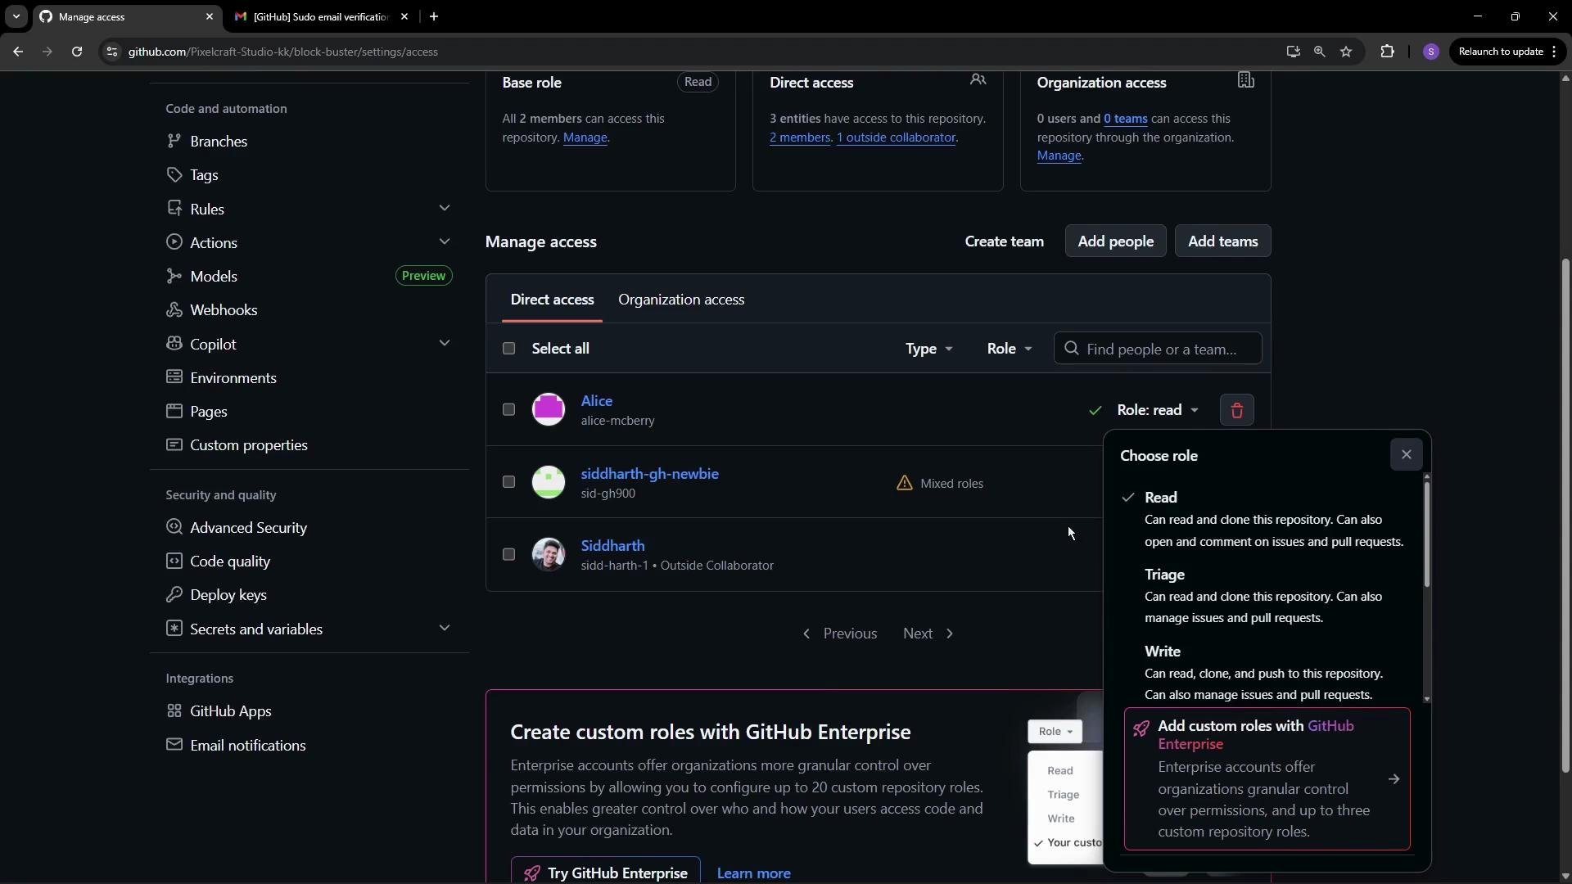The width and height of the screenshot is (1572, 884).
Task: Click the Rules sidebar icon
Action: tap(174, 209)
